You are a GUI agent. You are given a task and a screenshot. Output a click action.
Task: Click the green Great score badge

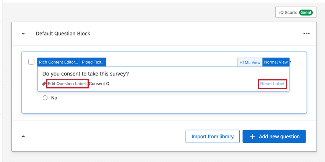[x=306, y=12]
